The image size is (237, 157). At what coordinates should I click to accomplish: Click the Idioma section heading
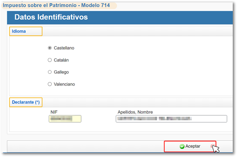[19, 31]
